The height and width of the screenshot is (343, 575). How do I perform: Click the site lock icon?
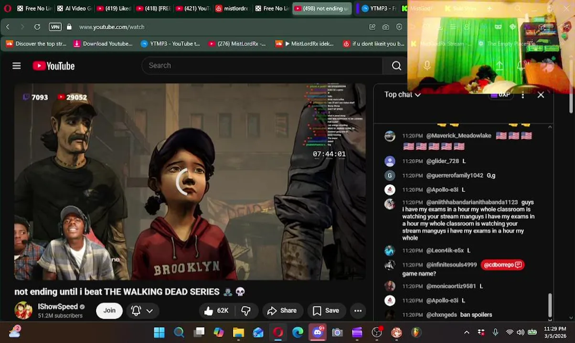69,27
